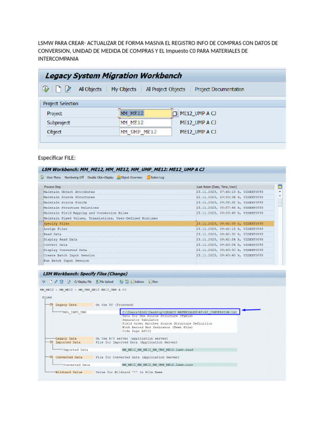Expand the Subtree in Specify Files toolbar
The width and height of the screenshot is (324, 432).
pyautogui.click(x=137, y=281)
